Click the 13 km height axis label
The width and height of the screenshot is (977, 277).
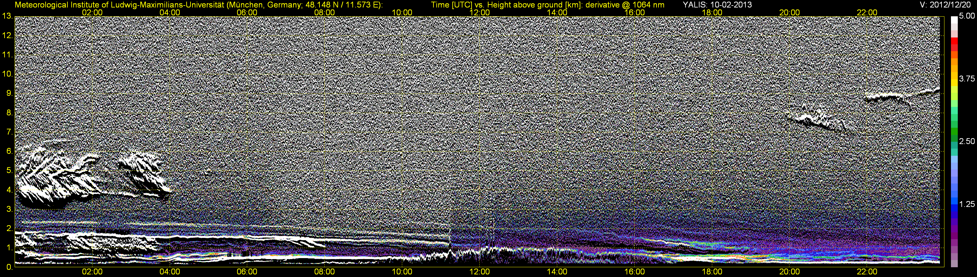(7, 16)
